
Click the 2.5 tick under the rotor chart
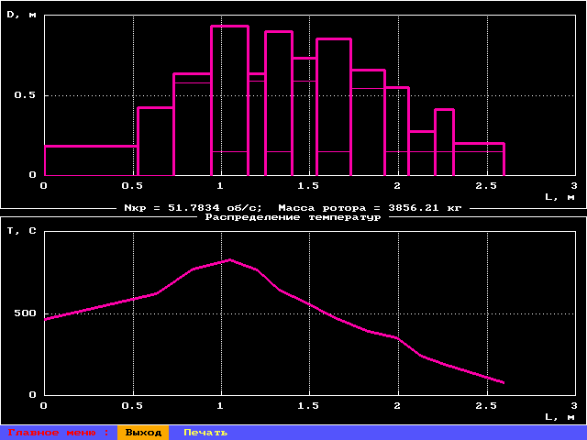point(486,186)
